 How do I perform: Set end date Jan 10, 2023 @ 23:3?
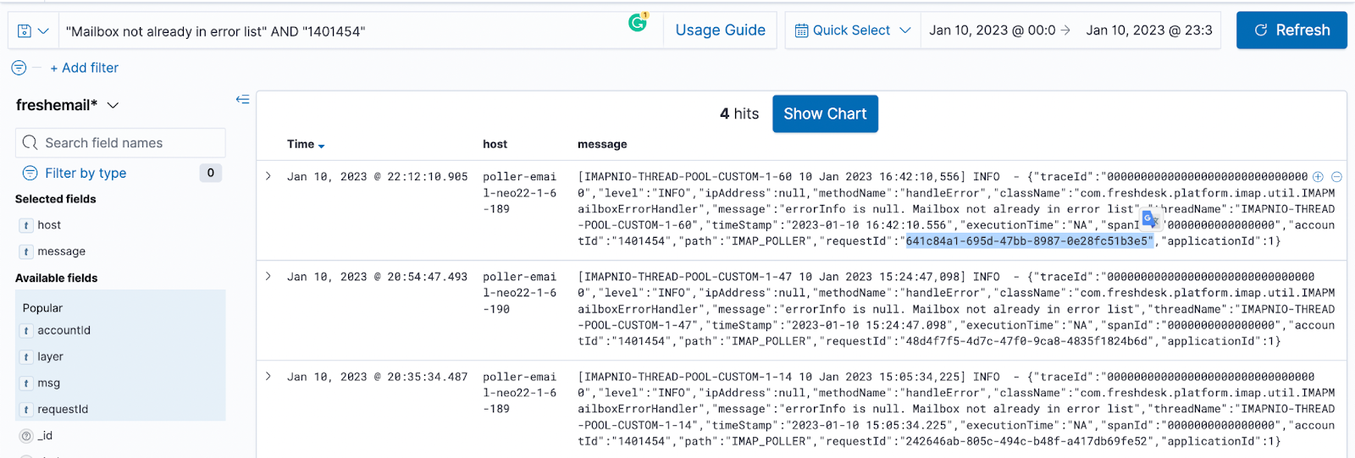(1149, 30)
